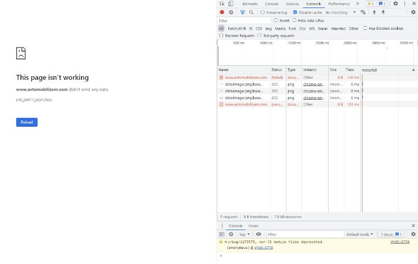Screen dimensions: 418x264
Task: Uncheck the Disable cache checkbox
Action: [295, 12]
